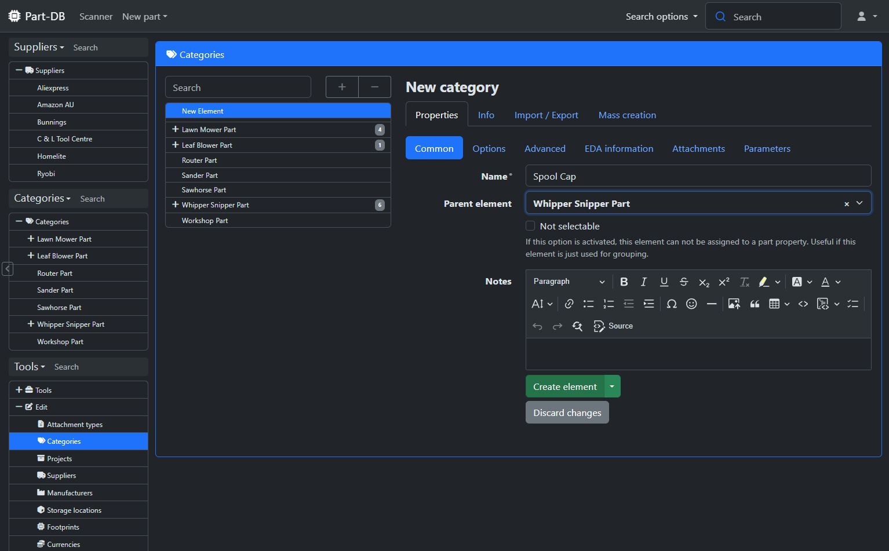This screenshot has height=551, width=889.
Task: Enable the Not selectable checkbox
Action: (x=530, y=226)
